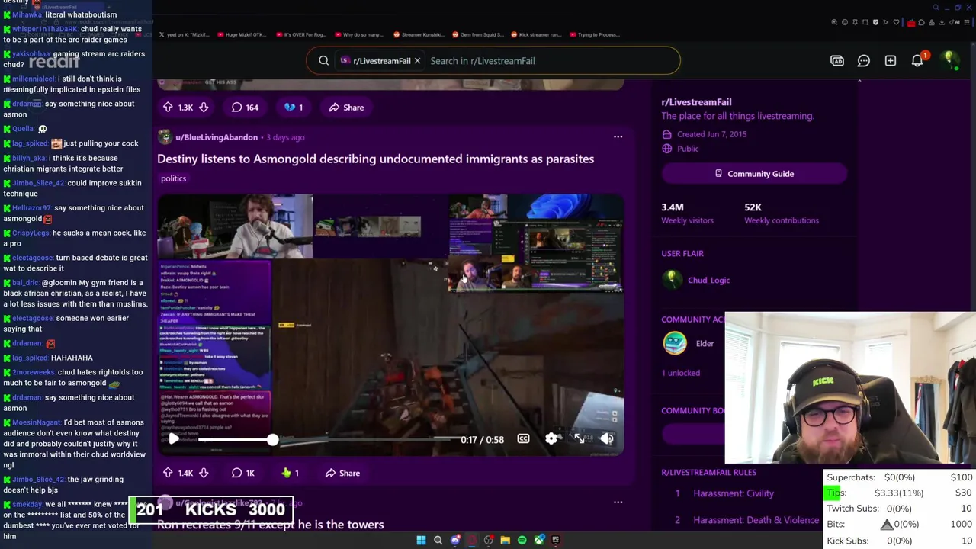Switch to the 'Trying to Process' tab
Image resolution: width=976 pixels, height=549 pixels.
click(595, 34)
